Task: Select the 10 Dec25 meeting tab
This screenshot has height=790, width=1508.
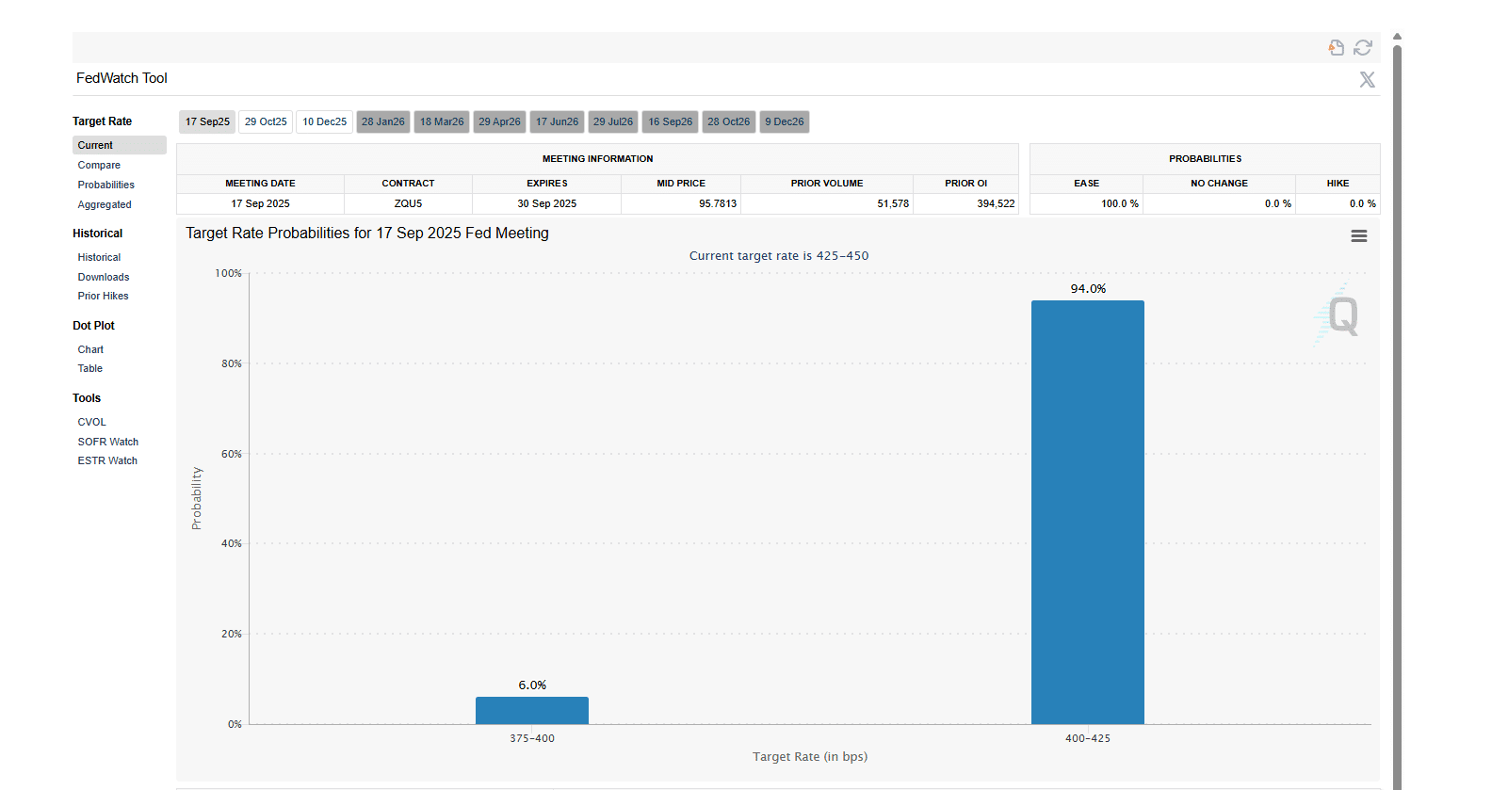Action: (324, 121)
